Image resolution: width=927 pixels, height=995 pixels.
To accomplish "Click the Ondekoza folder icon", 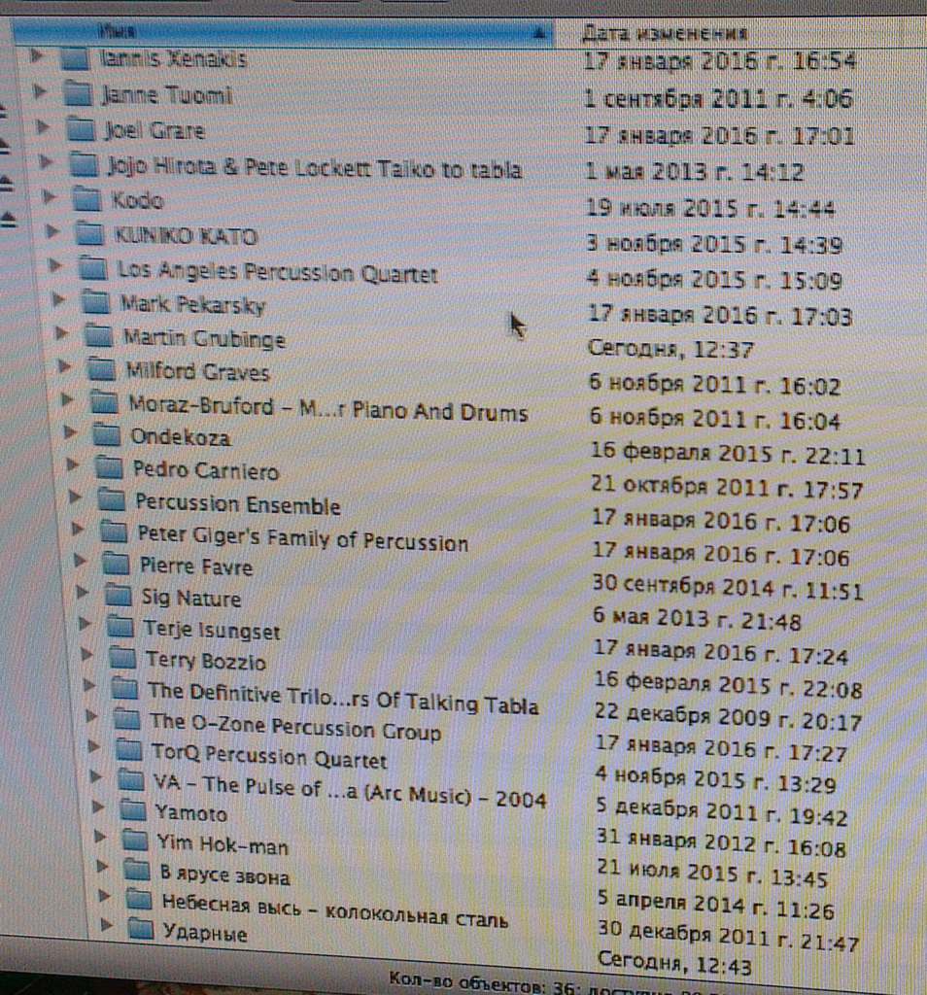I will (x=105, y=436).
